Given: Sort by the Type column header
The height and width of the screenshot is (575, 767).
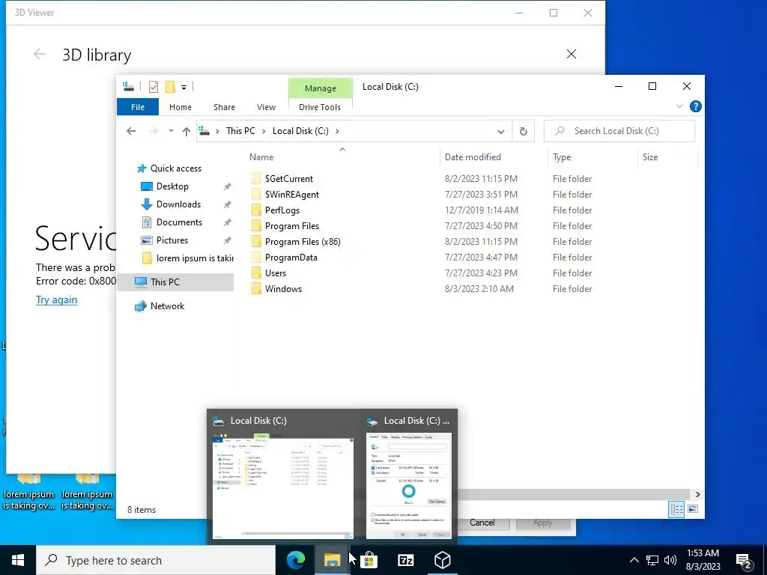Looking at the screenshot, I should click(562, 157).
